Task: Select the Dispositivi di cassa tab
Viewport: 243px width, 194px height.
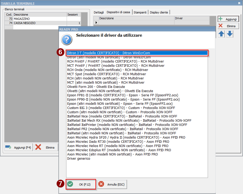Action: (119, 12)
